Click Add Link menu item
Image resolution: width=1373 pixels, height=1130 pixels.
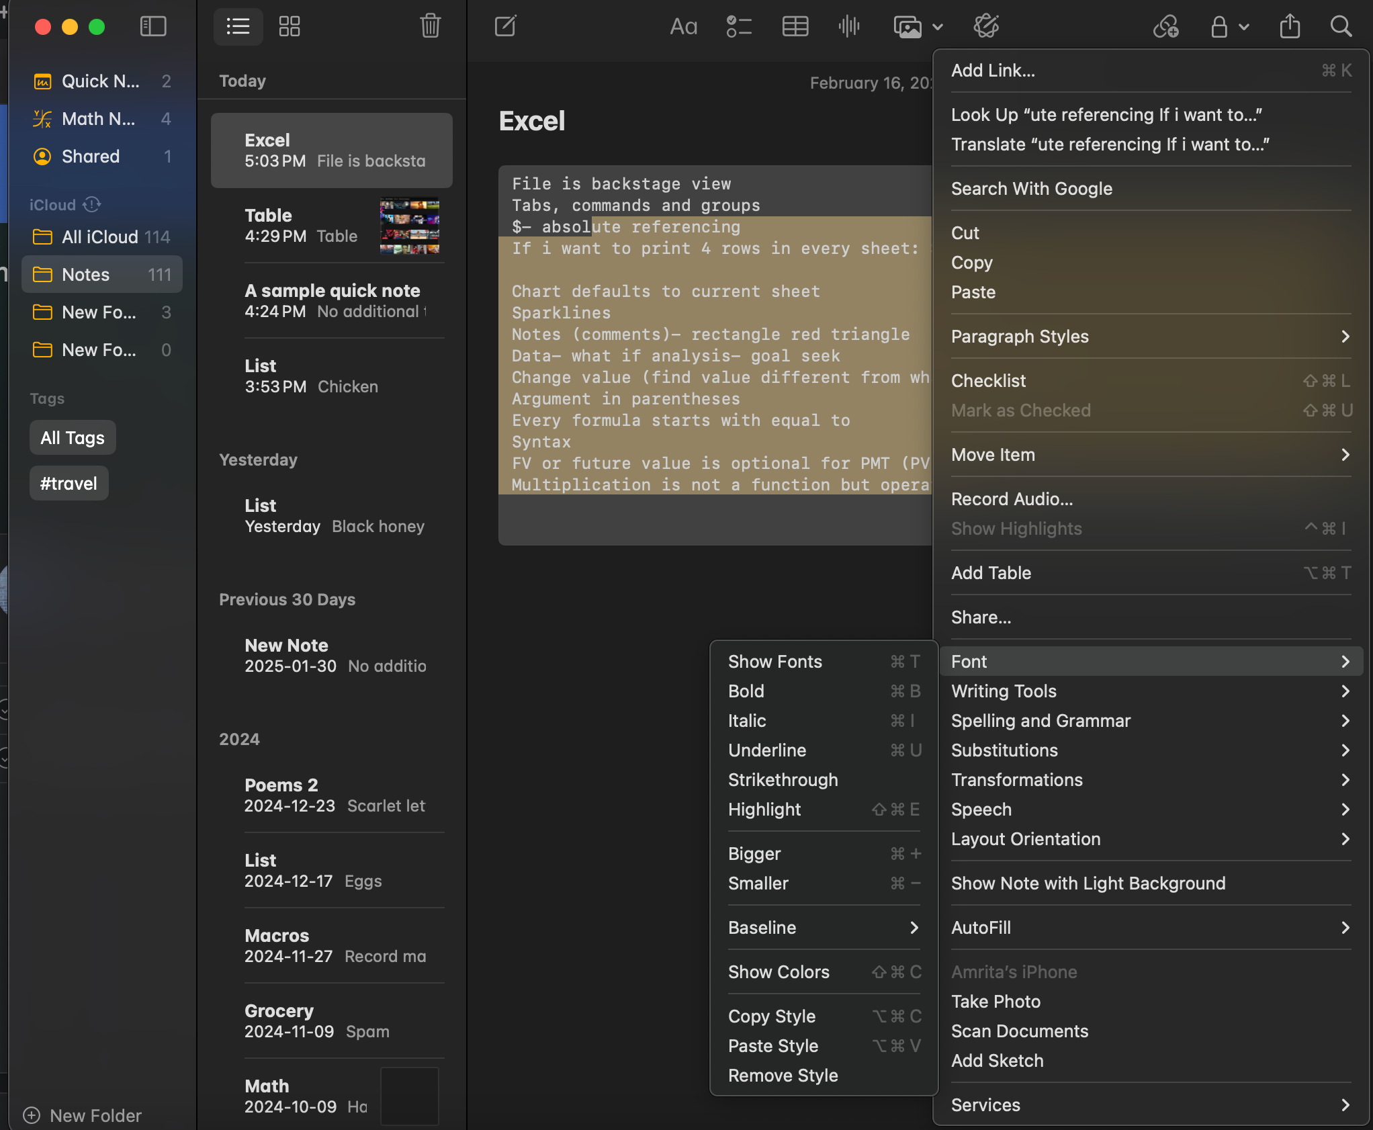(x=992, y=71)
